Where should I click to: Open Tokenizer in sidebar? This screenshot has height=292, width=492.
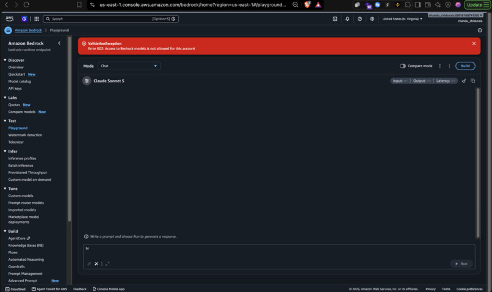click(16, 142)
